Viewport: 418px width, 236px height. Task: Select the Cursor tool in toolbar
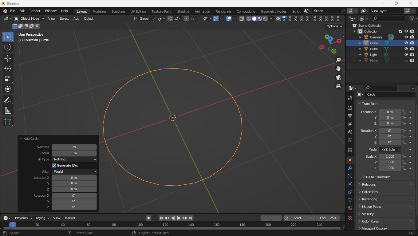click(x=8, y=47)
